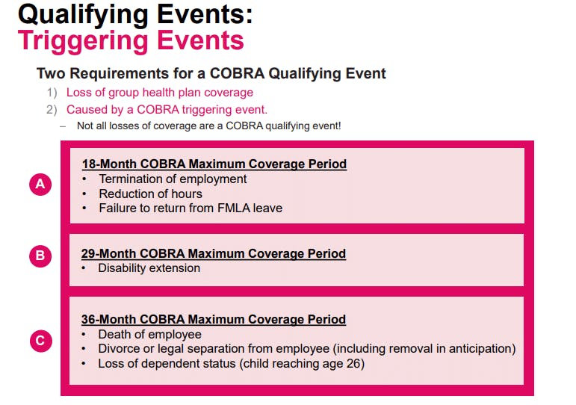This screenshot has height=405, width=576.
Task: Click Two Requirements for a COBRA Qualifying Event
Action: [x=211, y=73]
